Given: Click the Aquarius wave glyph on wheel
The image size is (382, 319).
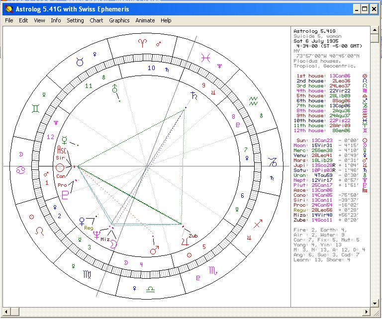Looking at the screenshot, I should (x=253, y=101).
